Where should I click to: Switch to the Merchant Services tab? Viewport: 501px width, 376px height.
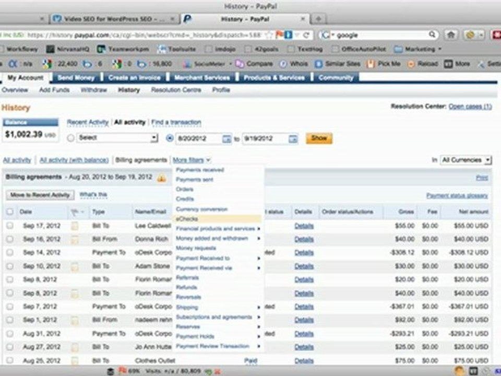[x=202, y=78]
